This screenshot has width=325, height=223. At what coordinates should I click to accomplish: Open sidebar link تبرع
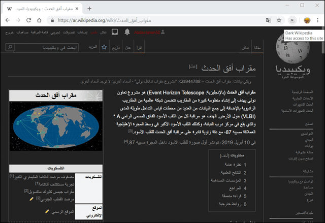point(310,200)
